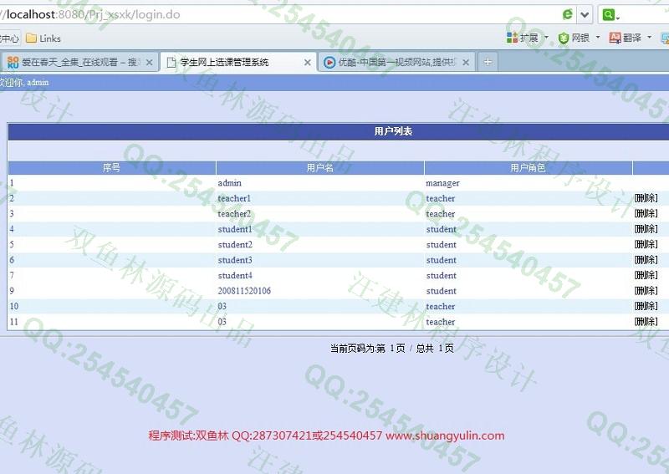Click the Soku favicon on first tab
This screenshot has width=669, height=474.
pyautogui.click(x=13, y=63)
